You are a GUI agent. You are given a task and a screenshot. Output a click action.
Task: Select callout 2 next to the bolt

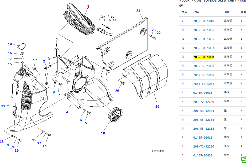[44, 61]
